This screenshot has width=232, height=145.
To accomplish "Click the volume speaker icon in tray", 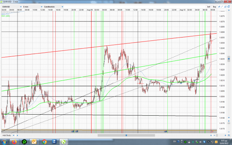I will tap(200, 142).
